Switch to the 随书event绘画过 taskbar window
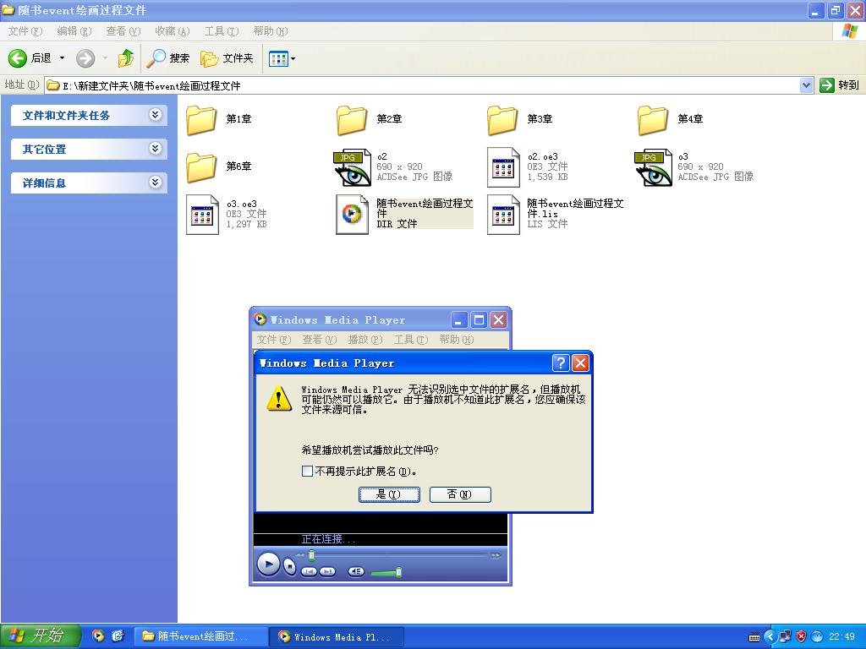 (201, 636)
